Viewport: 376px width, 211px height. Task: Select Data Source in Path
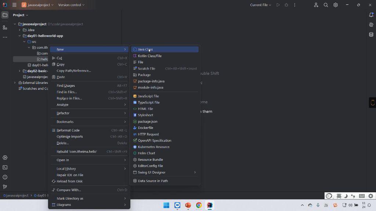pyautogui.click(x=165, y=181)
